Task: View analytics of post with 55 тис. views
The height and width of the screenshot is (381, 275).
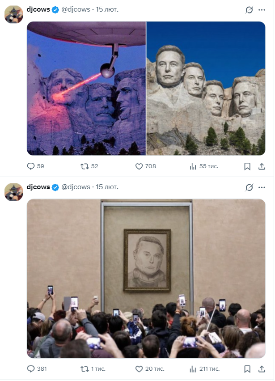Action: [x=193, y=166]
